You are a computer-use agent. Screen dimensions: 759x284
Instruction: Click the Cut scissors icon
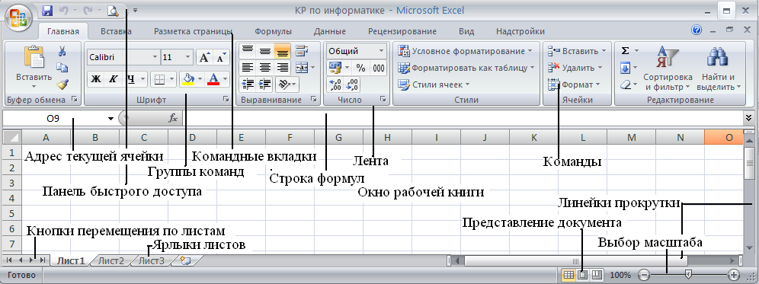(62, 51)
